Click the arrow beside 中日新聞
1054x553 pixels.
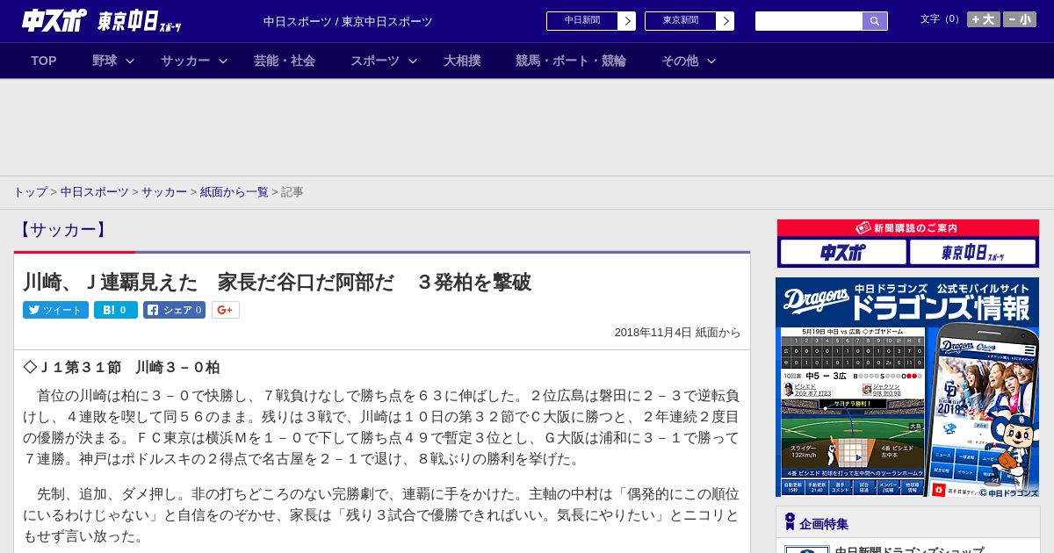[626, 21]
